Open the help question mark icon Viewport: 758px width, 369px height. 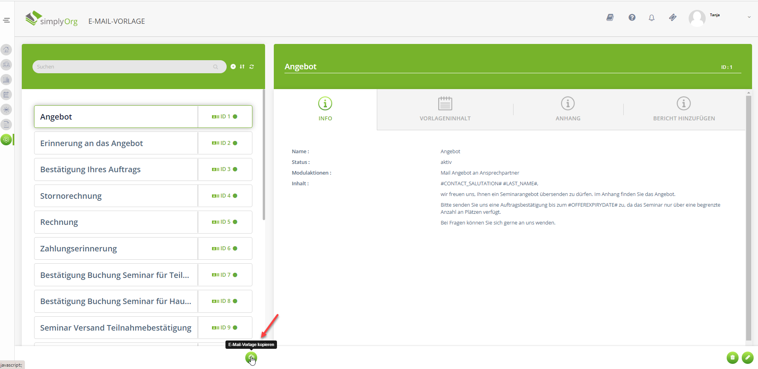[x=632, y=17]
